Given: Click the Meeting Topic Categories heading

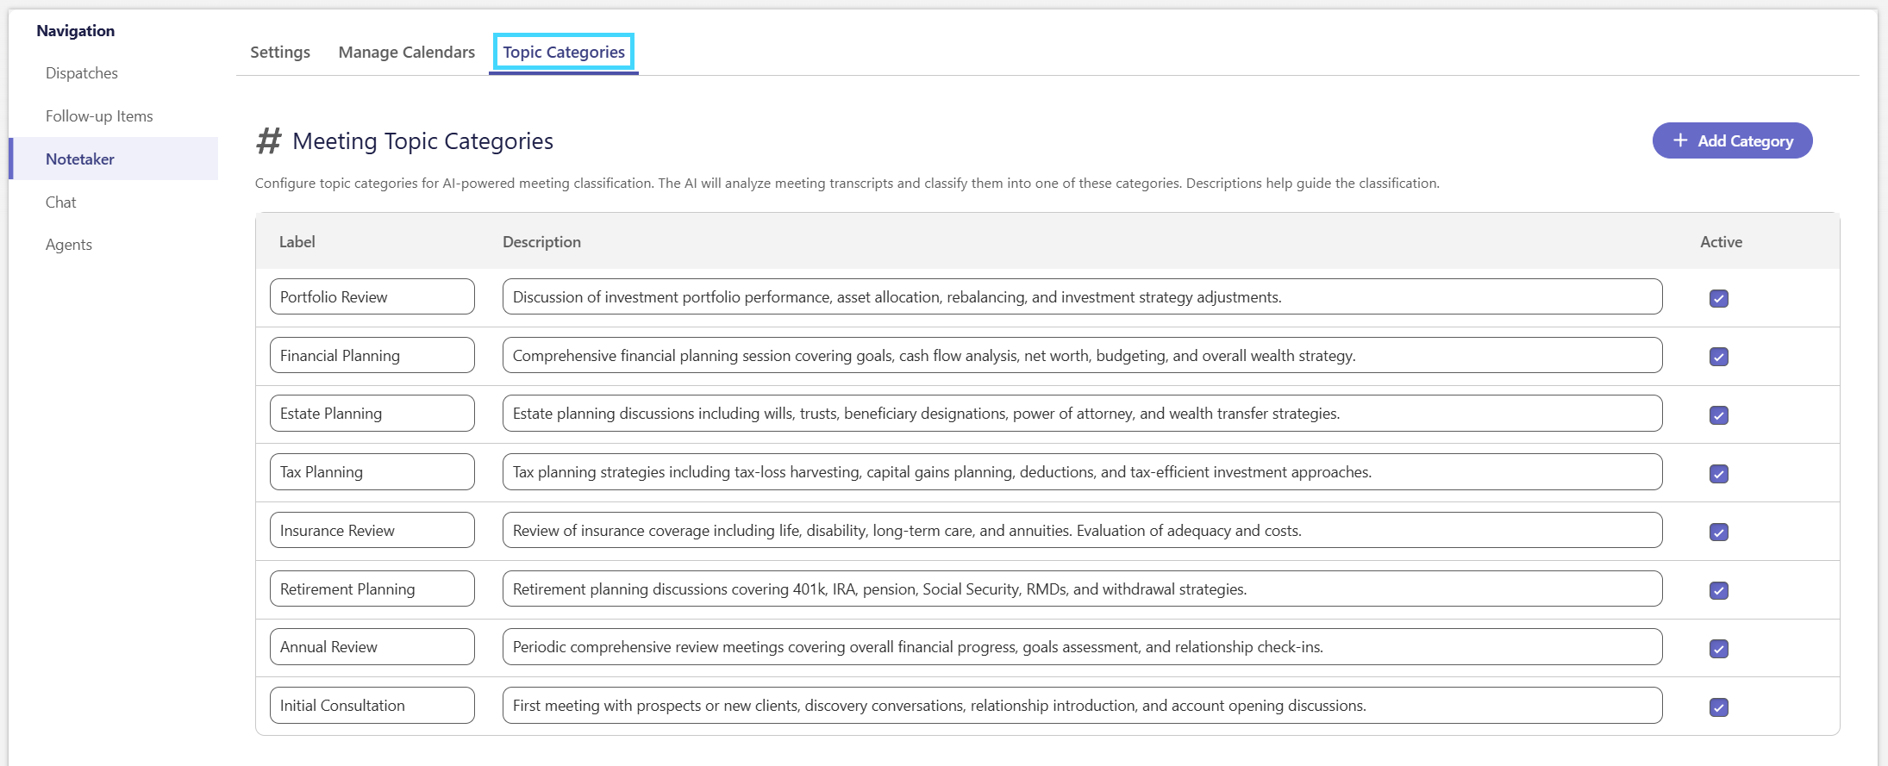Looking at the screenshot, I should point(422,140).
